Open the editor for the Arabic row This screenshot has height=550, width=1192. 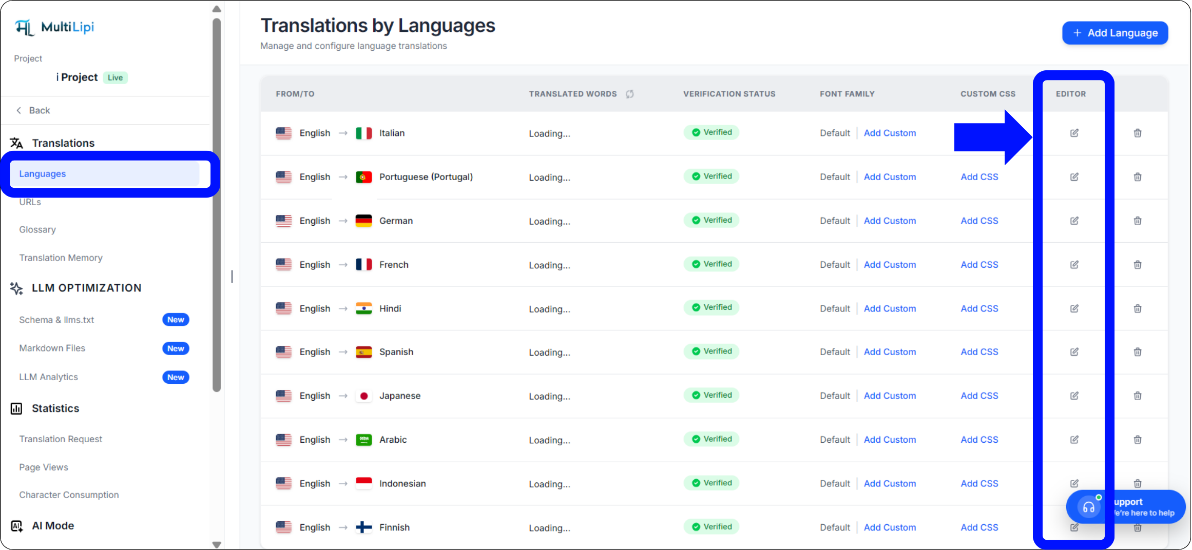point(1074,440)
